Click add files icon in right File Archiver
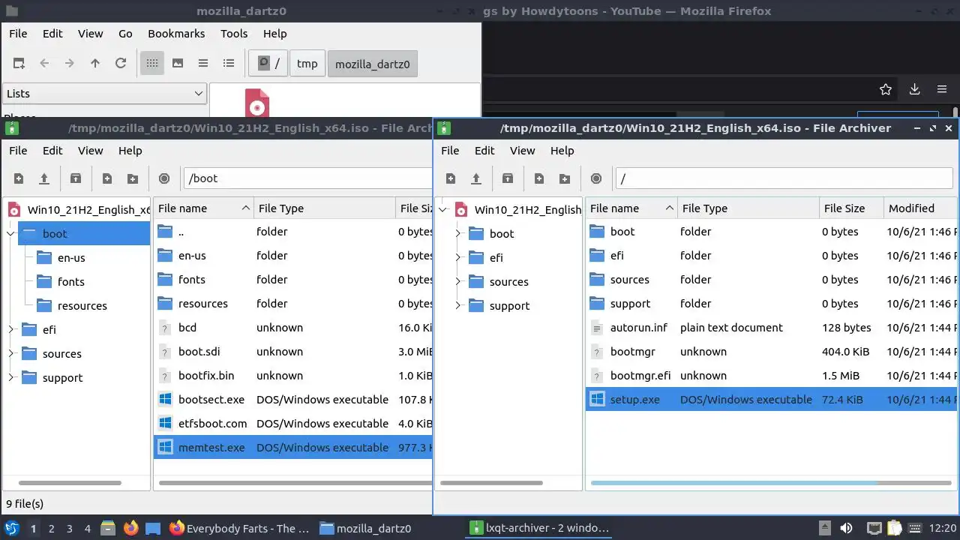This screenshot has height=540, width=960. click(539, 178)
